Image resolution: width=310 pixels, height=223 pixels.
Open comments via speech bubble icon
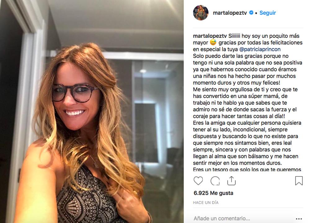[215, 181]
